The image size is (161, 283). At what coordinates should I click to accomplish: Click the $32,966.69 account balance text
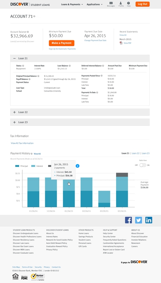coord(22,36)
